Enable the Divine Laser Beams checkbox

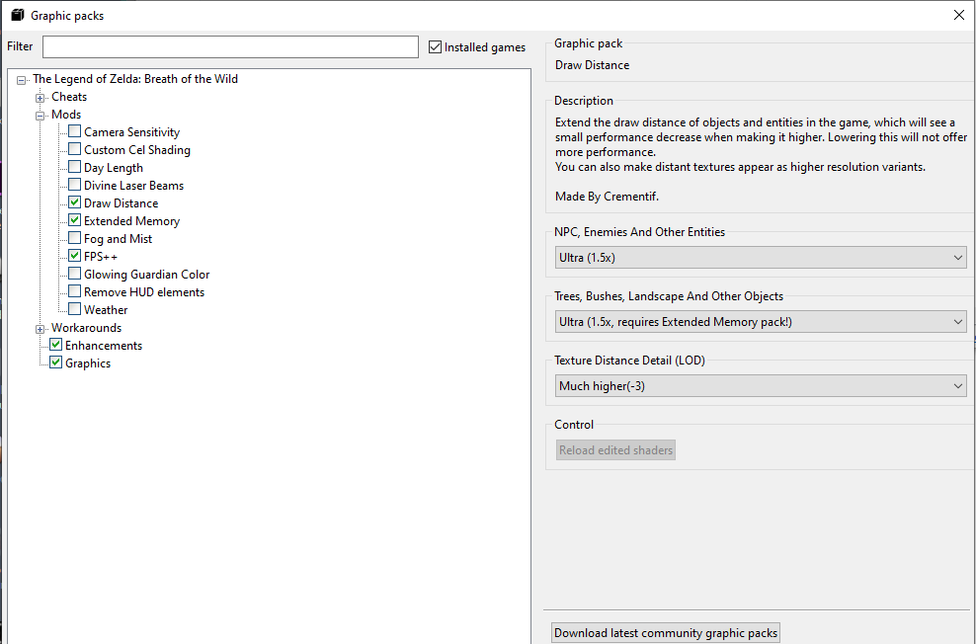(75, 185)
